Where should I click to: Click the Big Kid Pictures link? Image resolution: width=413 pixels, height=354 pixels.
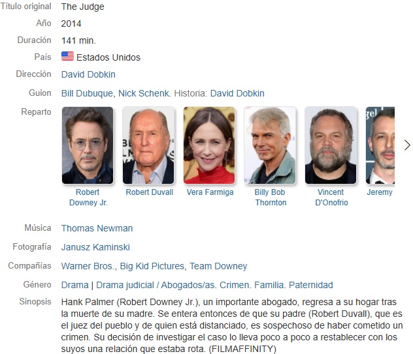152,266
